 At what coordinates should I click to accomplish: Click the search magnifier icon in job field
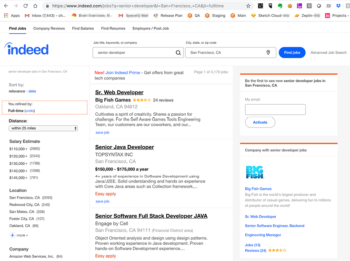(179, 53)
